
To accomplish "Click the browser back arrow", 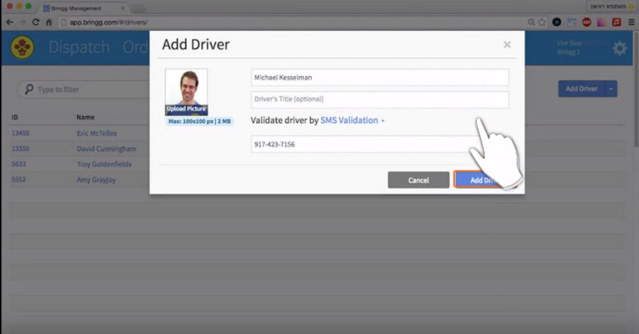I will coord(9,22).
